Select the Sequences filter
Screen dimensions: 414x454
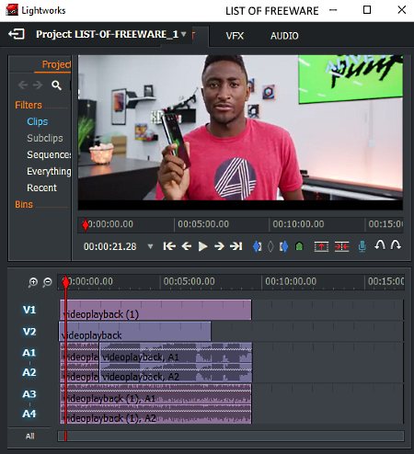pos(49,154)
